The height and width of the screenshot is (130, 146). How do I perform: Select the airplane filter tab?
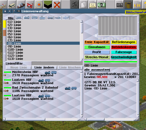click(x=66, y=18)
